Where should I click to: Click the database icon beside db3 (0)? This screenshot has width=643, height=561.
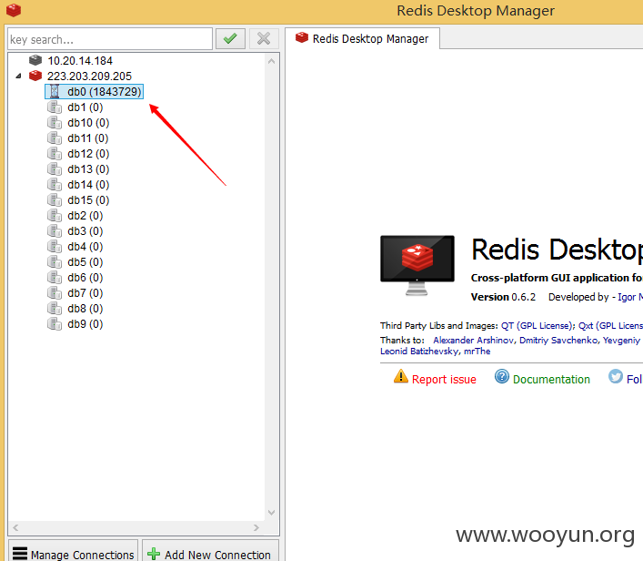coord(55,230)
